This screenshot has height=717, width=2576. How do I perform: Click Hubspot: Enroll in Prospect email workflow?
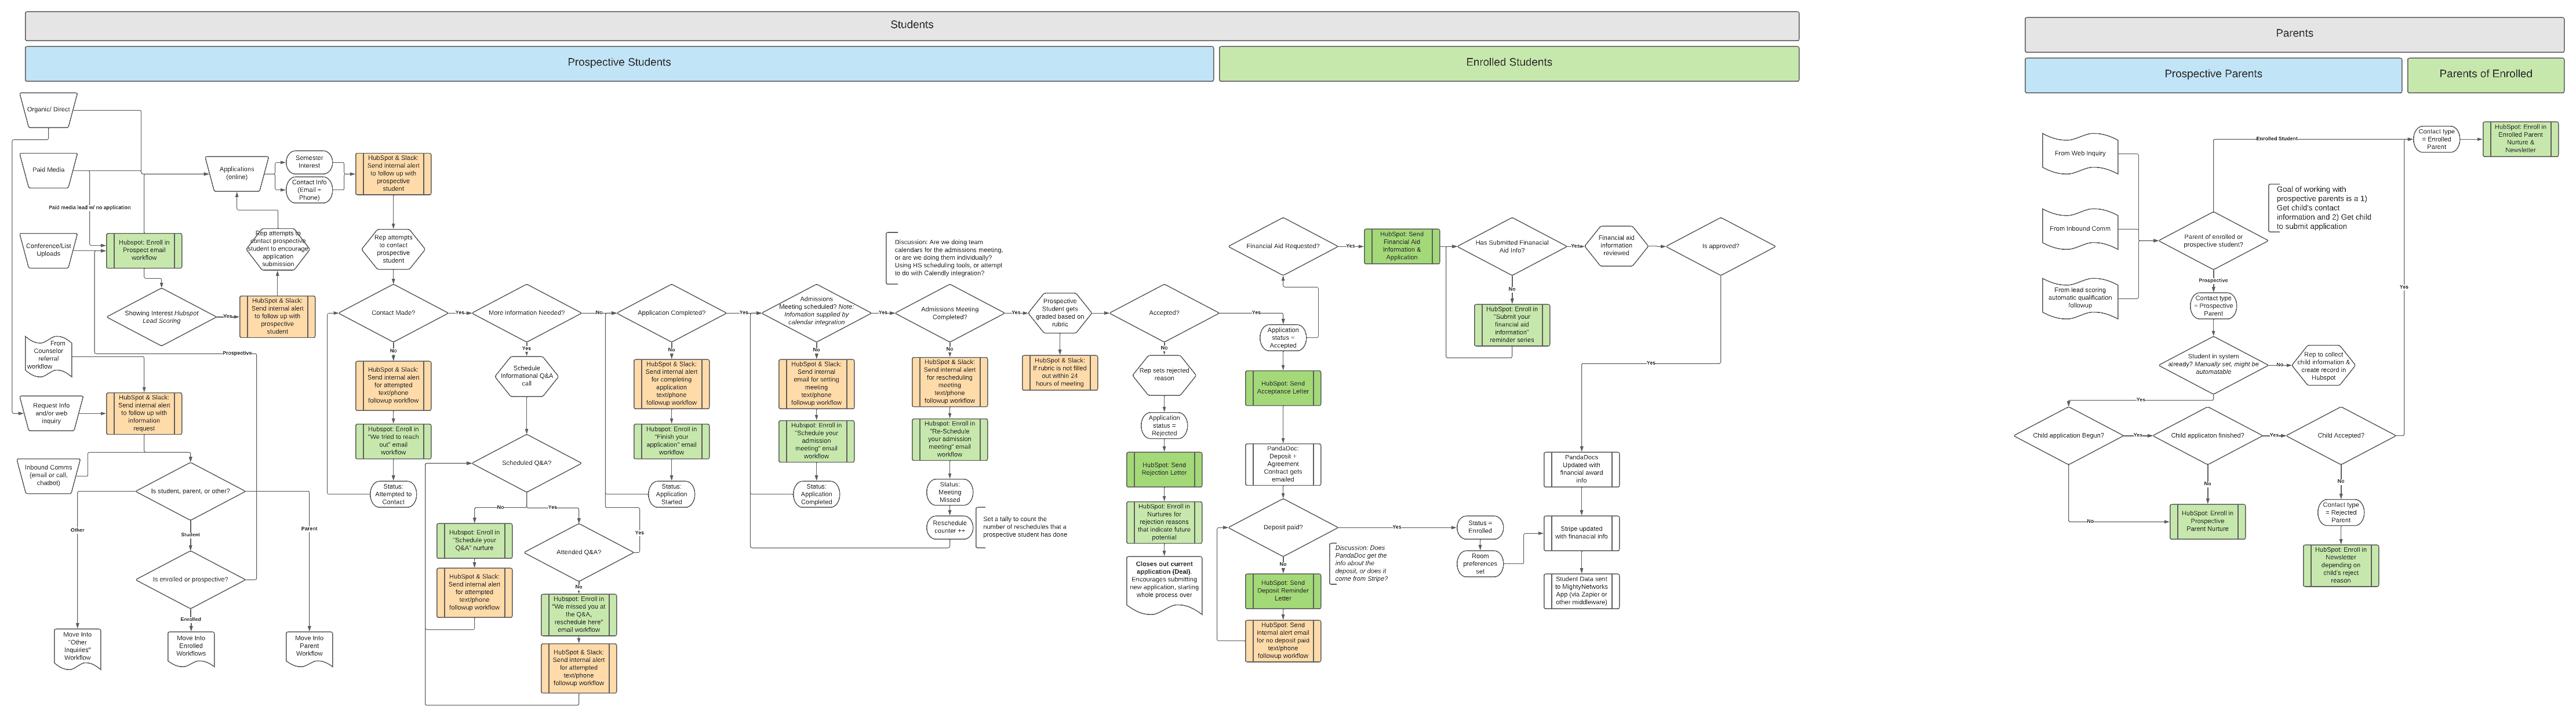(x=144, y=250)
